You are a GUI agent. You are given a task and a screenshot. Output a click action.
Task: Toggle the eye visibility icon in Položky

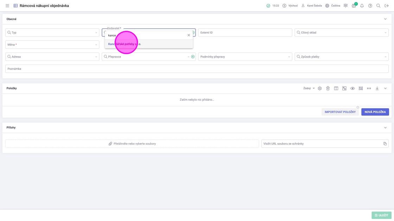point(352,88)
